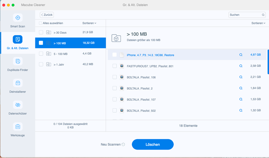Click the file icon of BOLTALA_Playlist_106
Viewport: 269px width, 158px height.
122,77
